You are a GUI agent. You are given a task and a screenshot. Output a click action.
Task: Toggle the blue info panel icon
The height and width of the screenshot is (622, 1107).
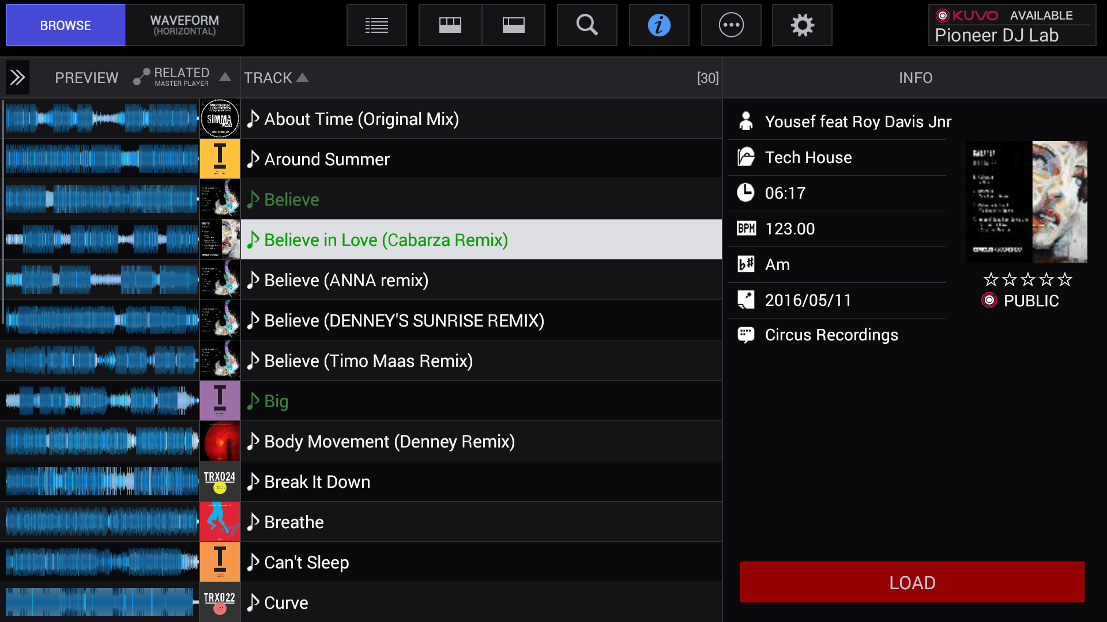tap(659, 25)
